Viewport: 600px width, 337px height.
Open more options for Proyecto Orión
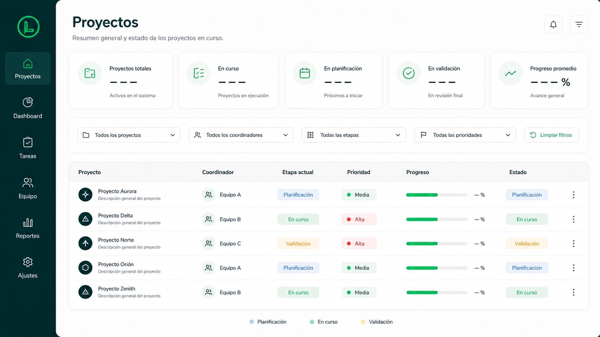point(573,268)
